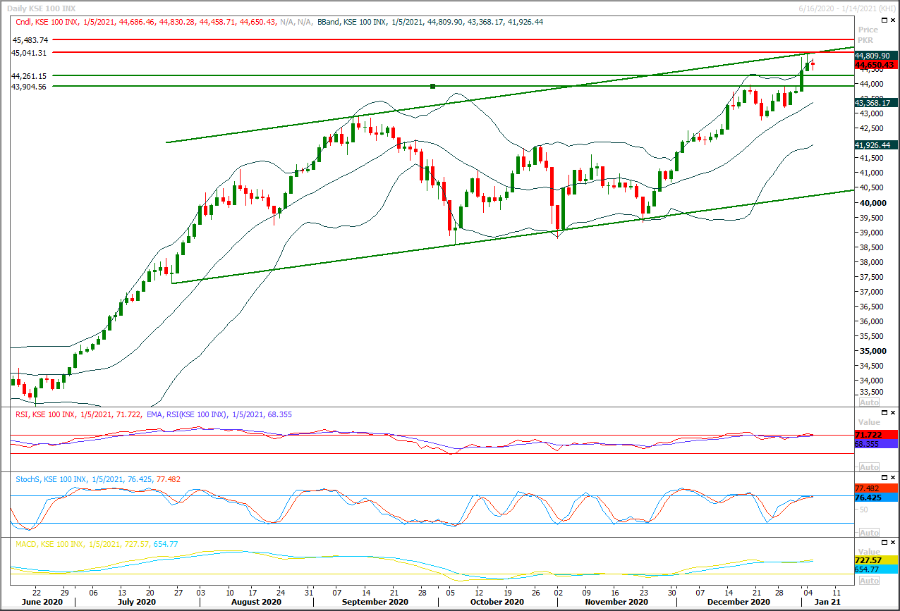Click Auto scale button in RSI pane

pos(869,467)
